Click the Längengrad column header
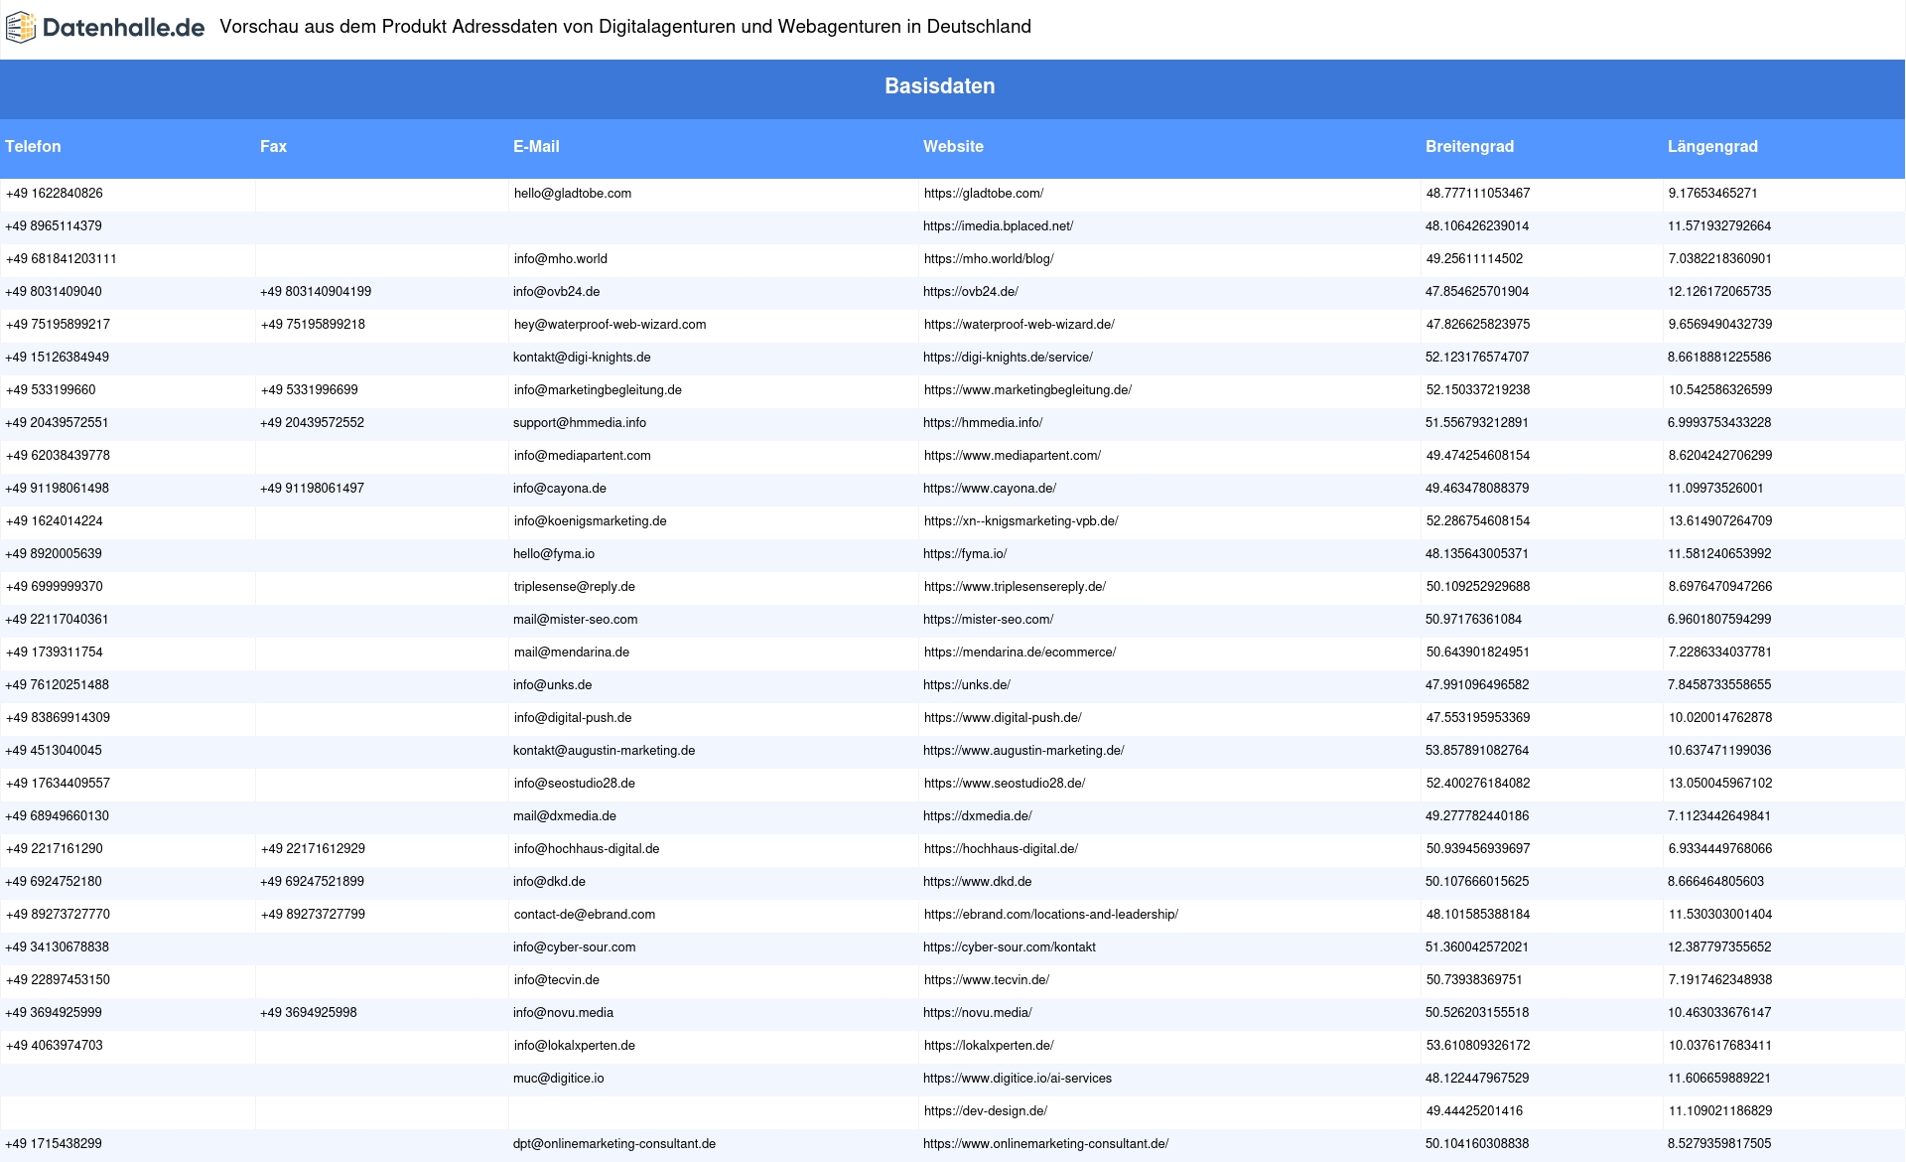1906x1162 pixels. pyautogui.click(x=1712, y=146)
